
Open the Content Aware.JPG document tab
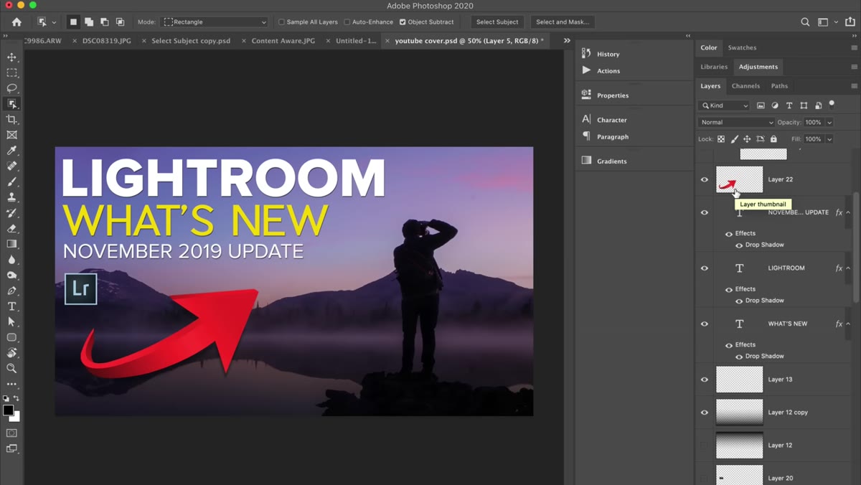283,41
